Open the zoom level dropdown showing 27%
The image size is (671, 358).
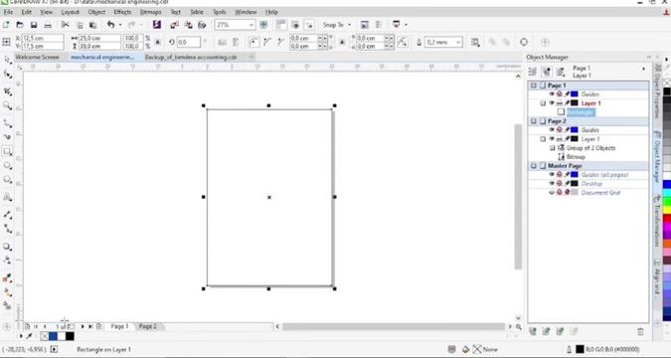(252, 25)
